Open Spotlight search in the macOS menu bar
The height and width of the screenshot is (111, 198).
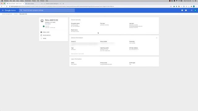tap(193, 1)
